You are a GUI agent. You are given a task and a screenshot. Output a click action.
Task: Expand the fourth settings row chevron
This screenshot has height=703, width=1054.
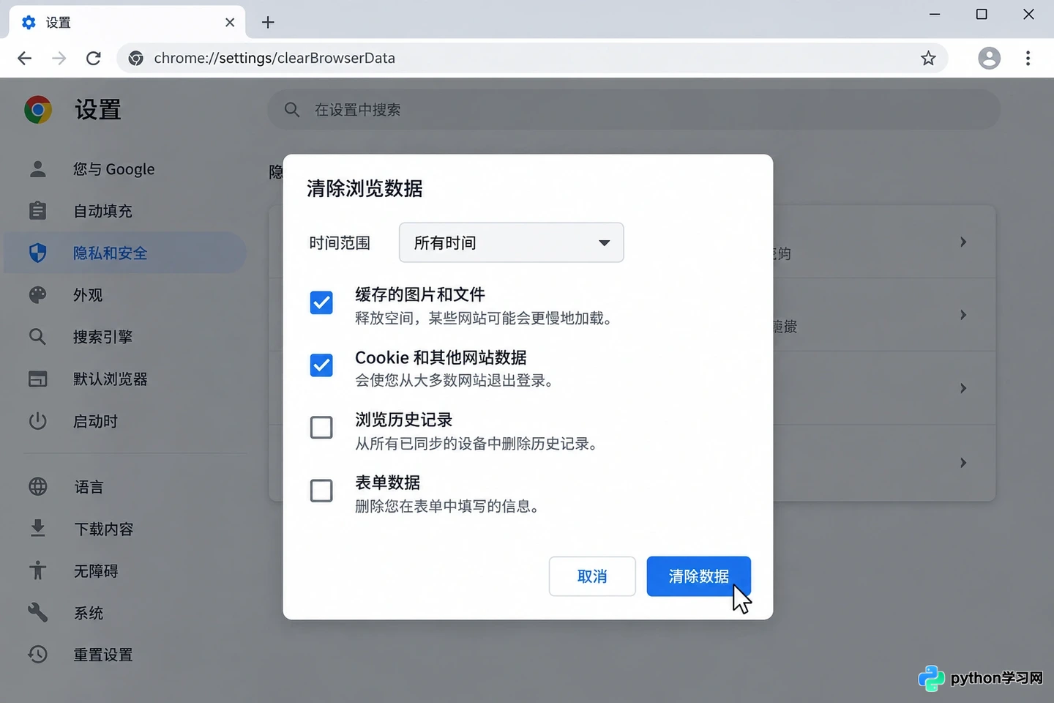[963, 463]
